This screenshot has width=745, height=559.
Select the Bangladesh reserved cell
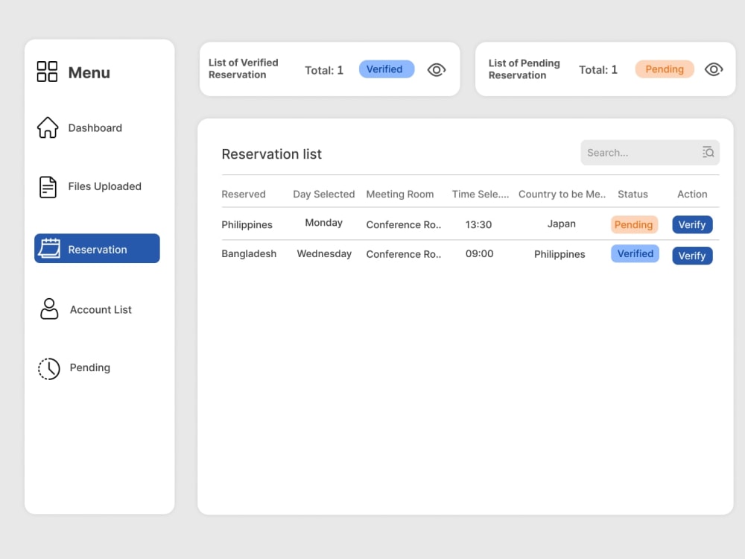249,254
